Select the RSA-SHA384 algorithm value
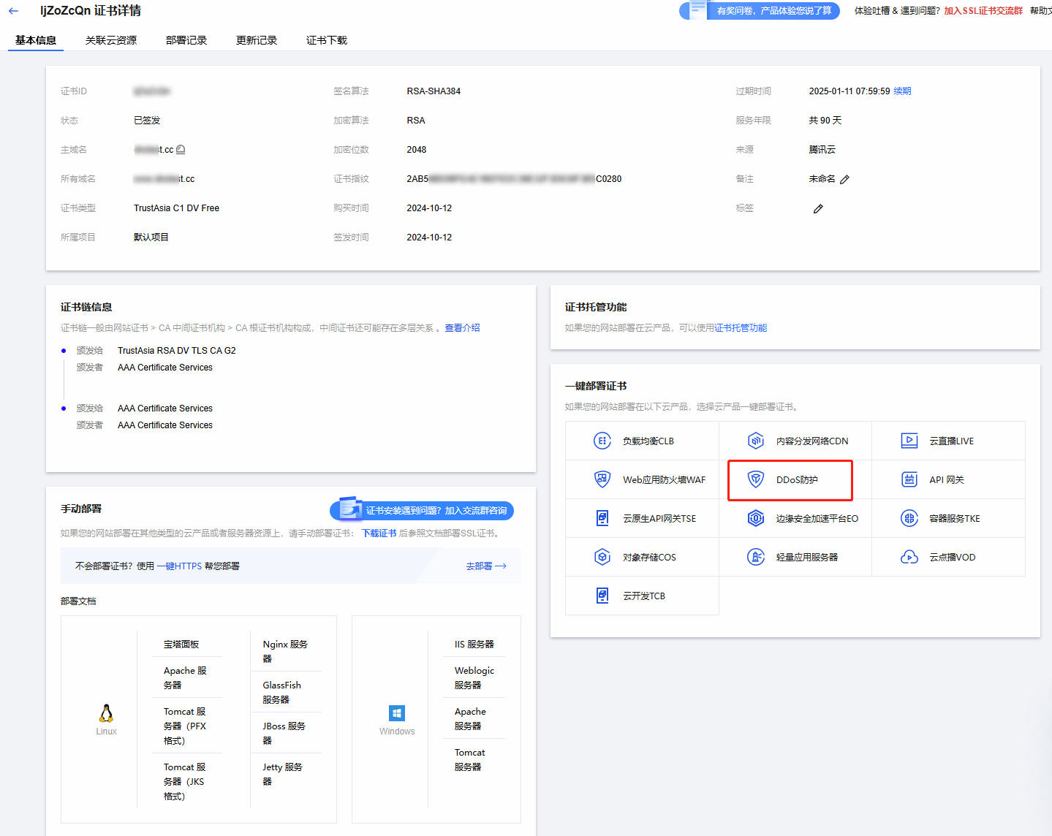1052x836 pixels. click(x=434, y=91)
